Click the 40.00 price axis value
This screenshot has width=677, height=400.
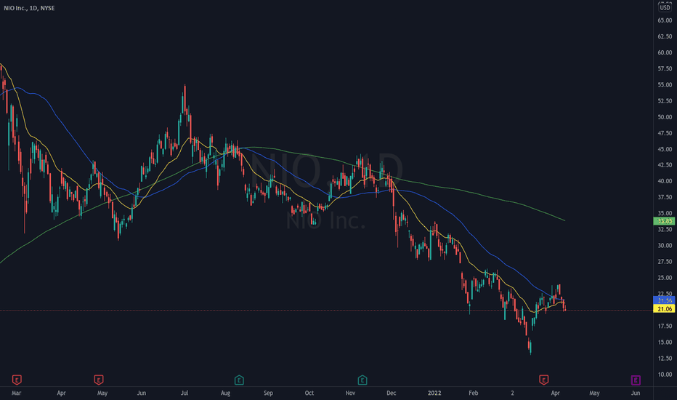(665, 181)
